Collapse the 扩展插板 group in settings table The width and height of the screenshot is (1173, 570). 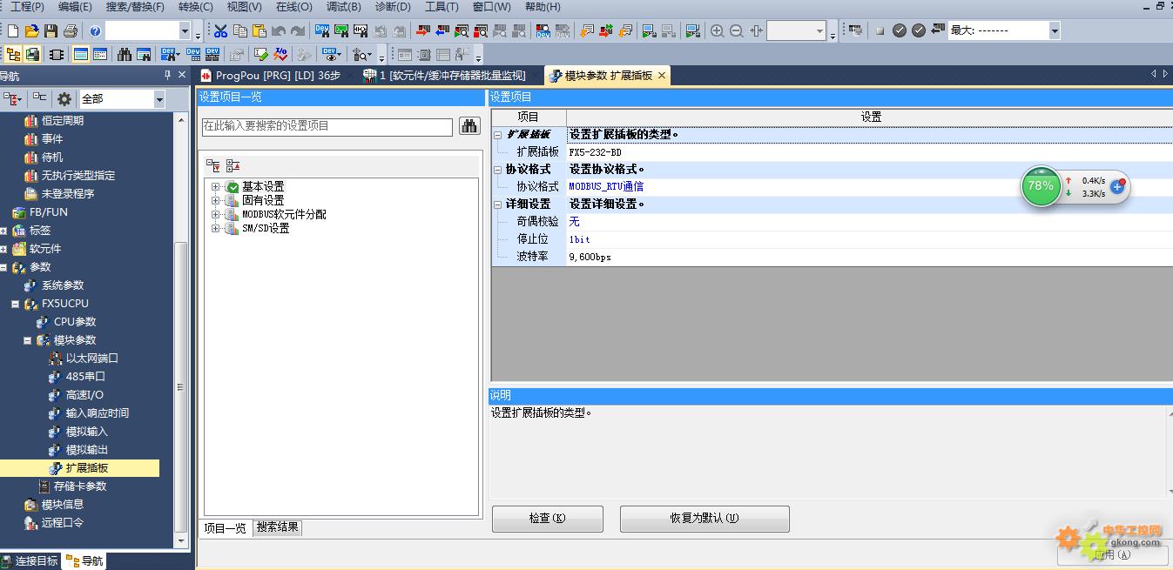click(498, 135)
